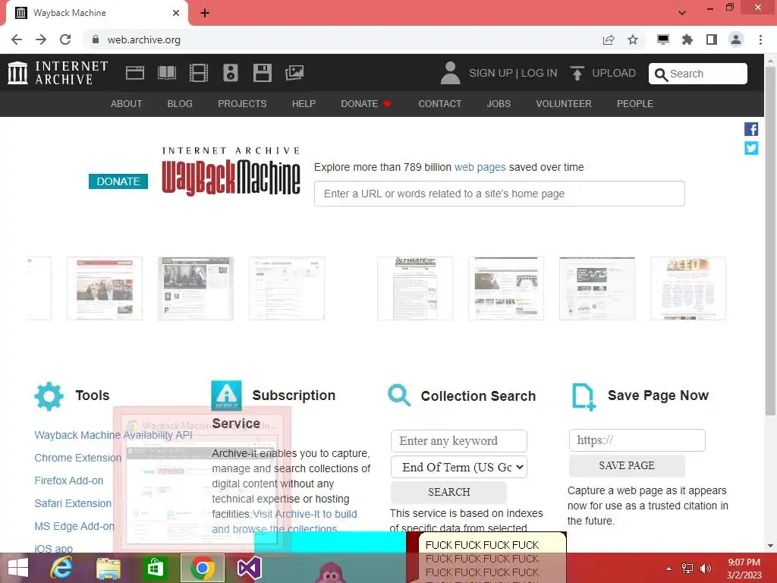Share the page on Facebook
This screenshot has width=777, height=583.
(x=751, y=129)
